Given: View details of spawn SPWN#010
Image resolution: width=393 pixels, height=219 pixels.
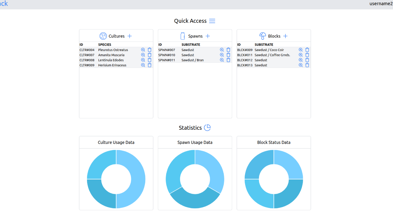Looking at the screenshot, I should click(222, 55).
